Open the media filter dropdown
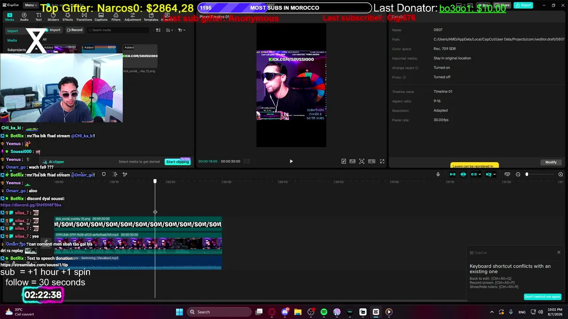The image size is (568, 319). pos(181,30)
